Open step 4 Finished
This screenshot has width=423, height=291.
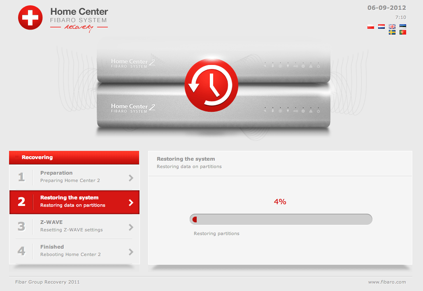coord(74,252)
